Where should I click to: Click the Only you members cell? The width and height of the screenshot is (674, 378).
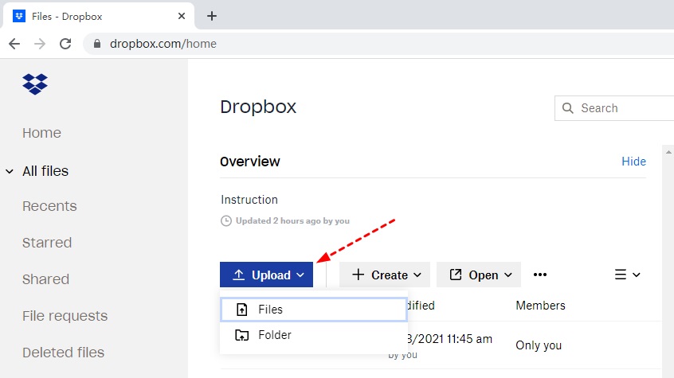pyautogui.click(x=539, y=345)
